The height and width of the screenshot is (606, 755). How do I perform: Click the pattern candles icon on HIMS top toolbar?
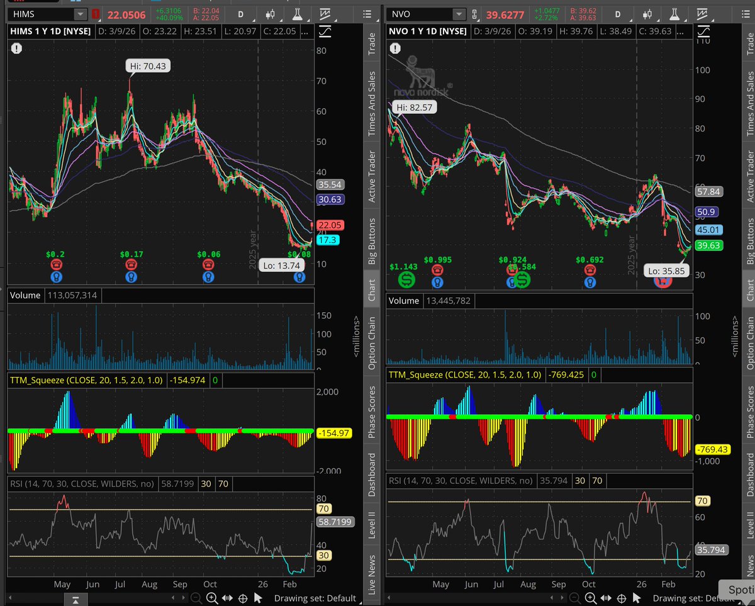pos(272,14)
